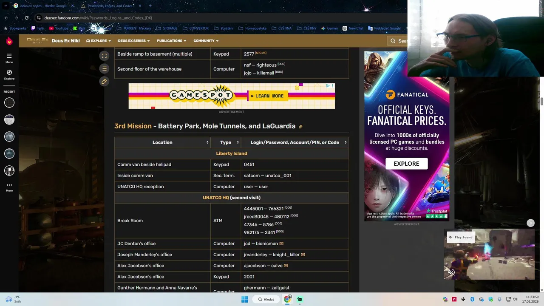Click the AdChoices icon on GameSpot ad

coord(328,86)
